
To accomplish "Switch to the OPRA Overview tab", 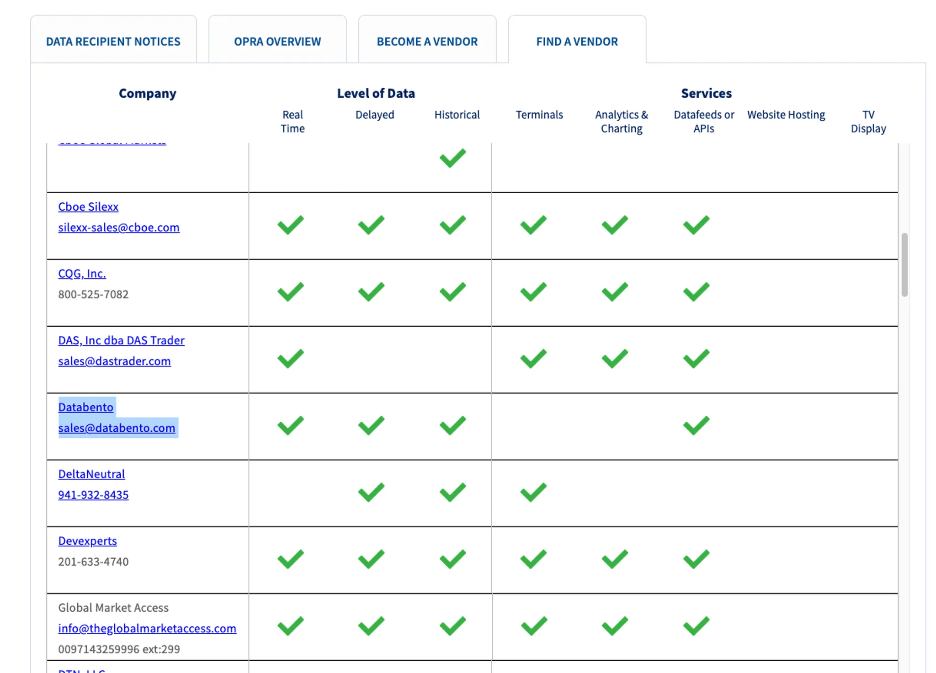I will pyautogui.click(x=277, y=41).
